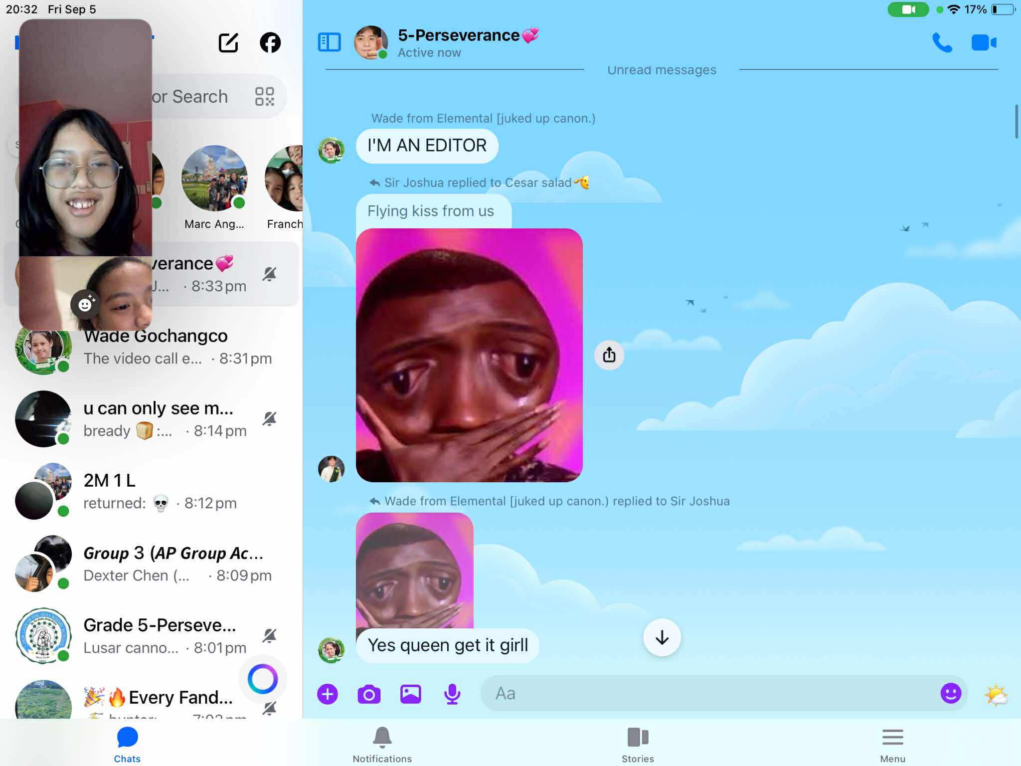Image resolution: width=1021 pixels, height=766 pixels.
Task: Tap muted bell on Grade 5-Perseve... row
Action: pos(270,635)
